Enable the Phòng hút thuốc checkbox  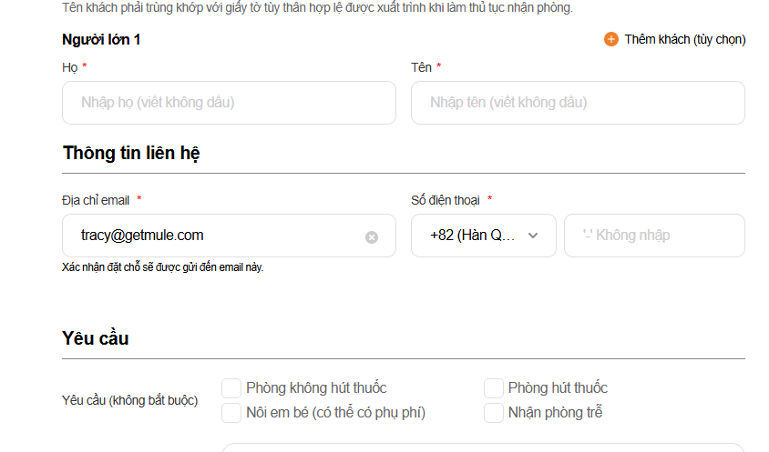click(494, 388)
